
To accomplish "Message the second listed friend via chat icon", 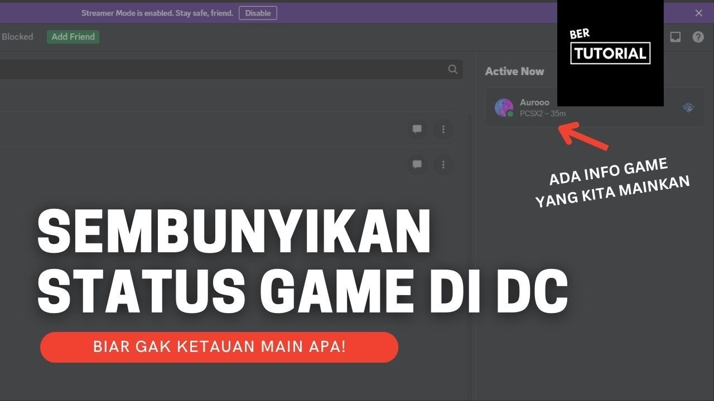I will click(417, 165).
